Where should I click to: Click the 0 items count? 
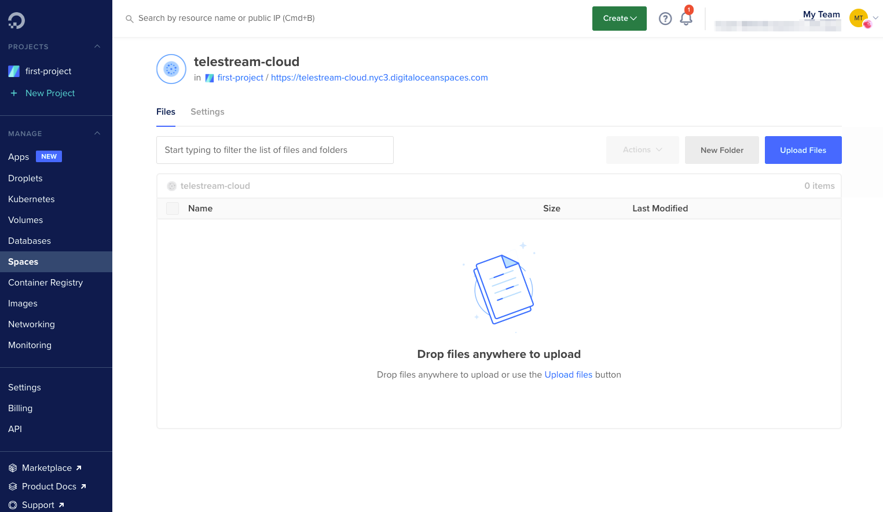point(819,186)
